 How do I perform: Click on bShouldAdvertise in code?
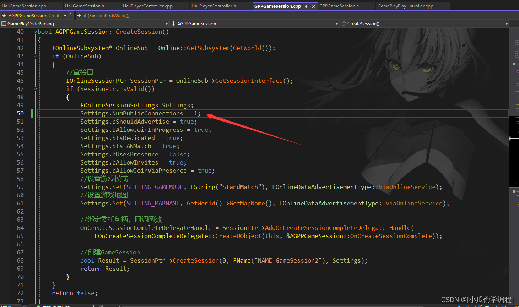pyautogui.click(x=141, y=122)
